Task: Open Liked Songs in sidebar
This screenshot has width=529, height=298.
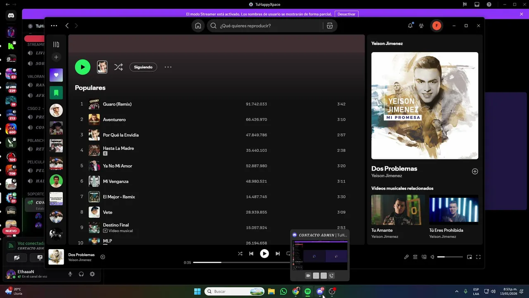Action: (56, 75)
